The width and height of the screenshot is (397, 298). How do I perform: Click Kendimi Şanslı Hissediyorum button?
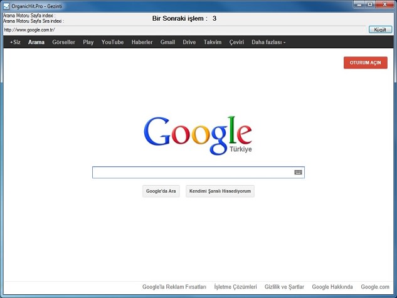(220, 191)
